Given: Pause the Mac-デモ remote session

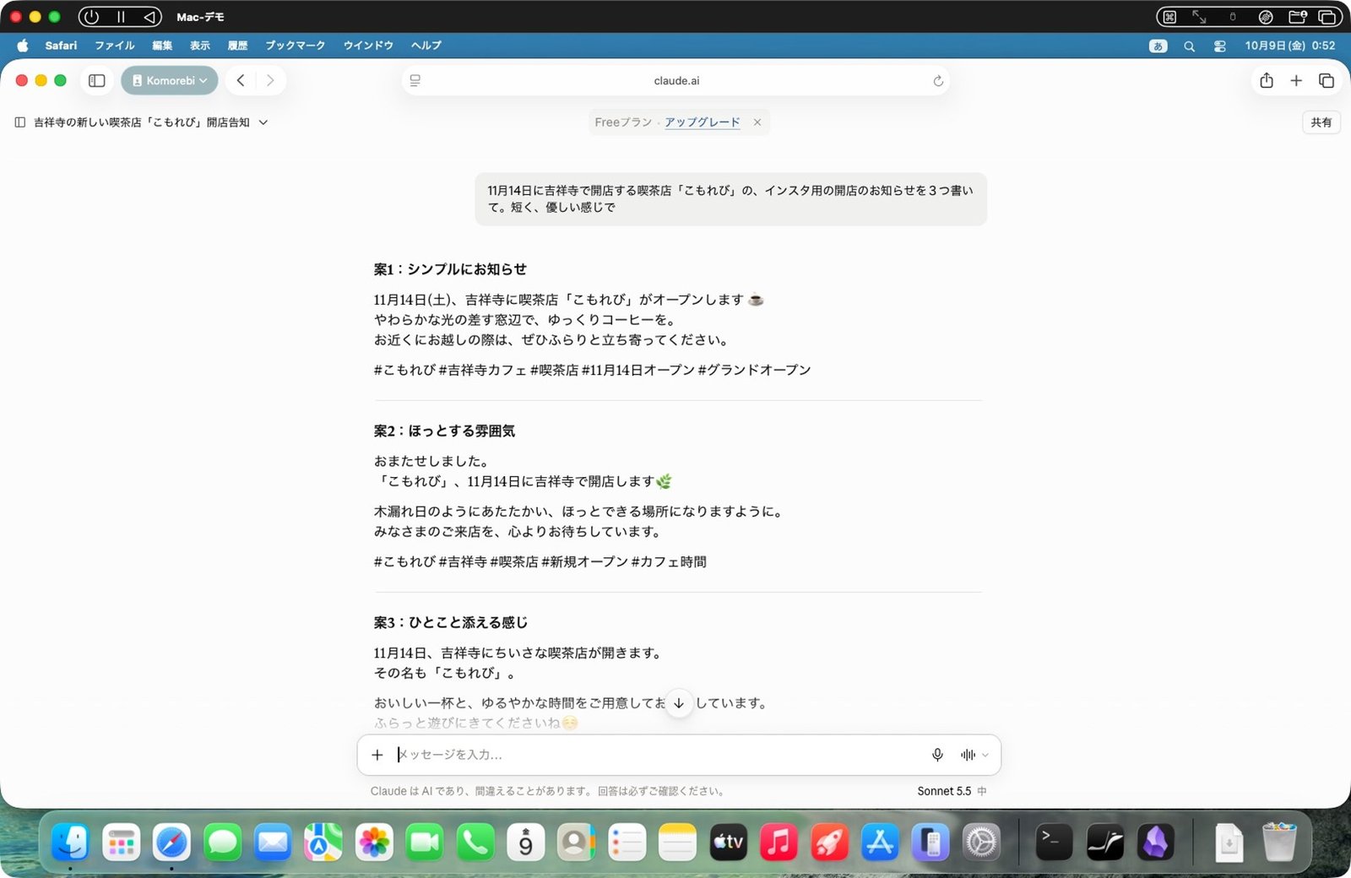Looking at the screenshot, I should tap(121, 17).
